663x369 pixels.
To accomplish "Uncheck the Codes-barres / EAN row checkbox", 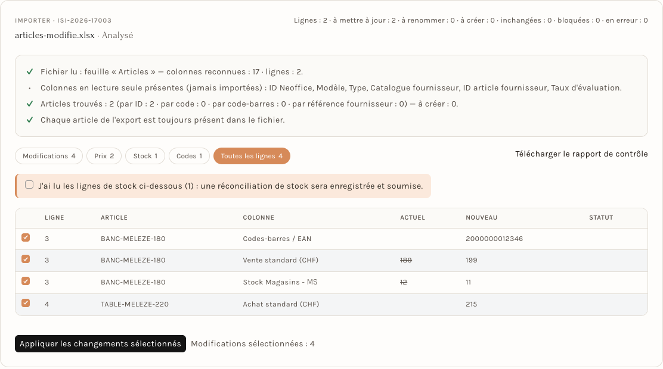I will click(x=26, y=237).
